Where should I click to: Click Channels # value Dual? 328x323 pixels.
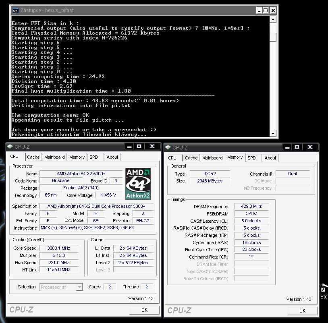coord(293,174)
